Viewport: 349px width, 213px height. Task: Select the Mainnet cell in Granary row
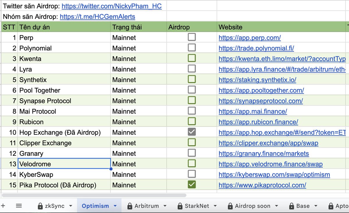pos(138,153)
